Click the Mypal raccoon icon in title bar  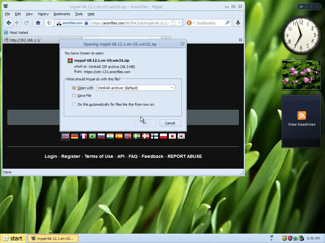[6, 6]
